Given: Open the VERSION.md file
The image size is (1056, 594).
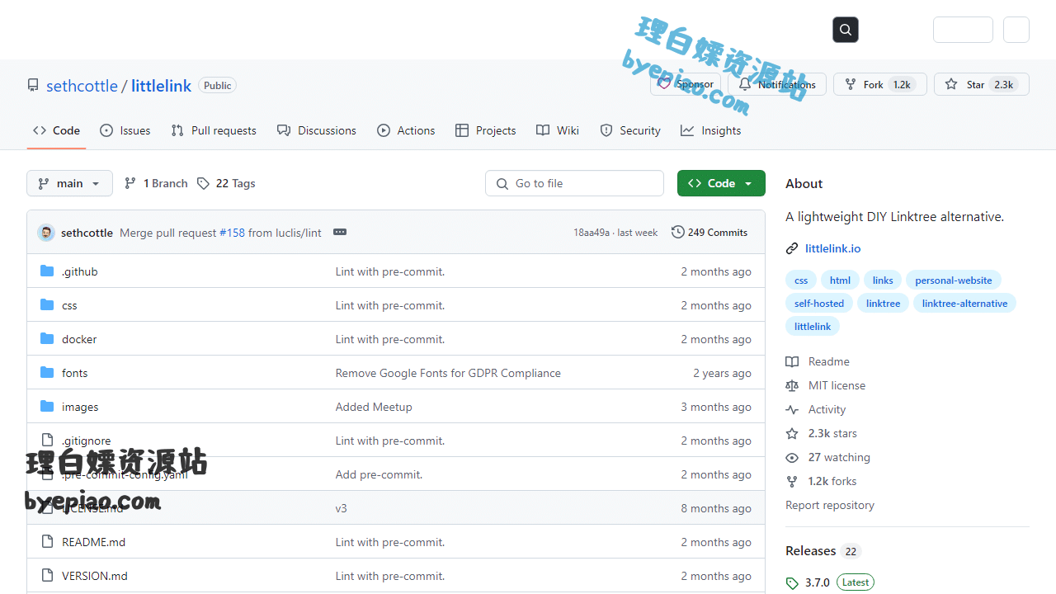Looking at the screenshot, I should coord(95,576).
